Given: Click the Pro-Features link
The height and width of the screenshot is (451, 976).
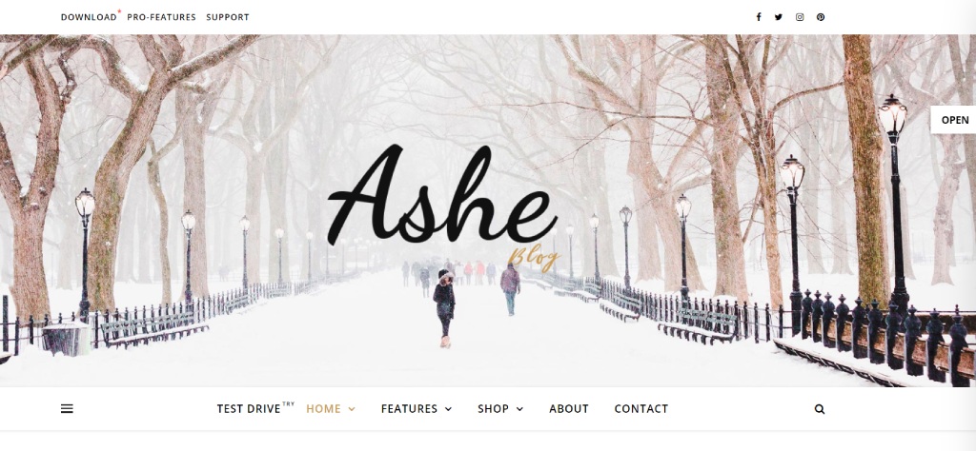Looking at the screenshot, I should tap(161, 17).
